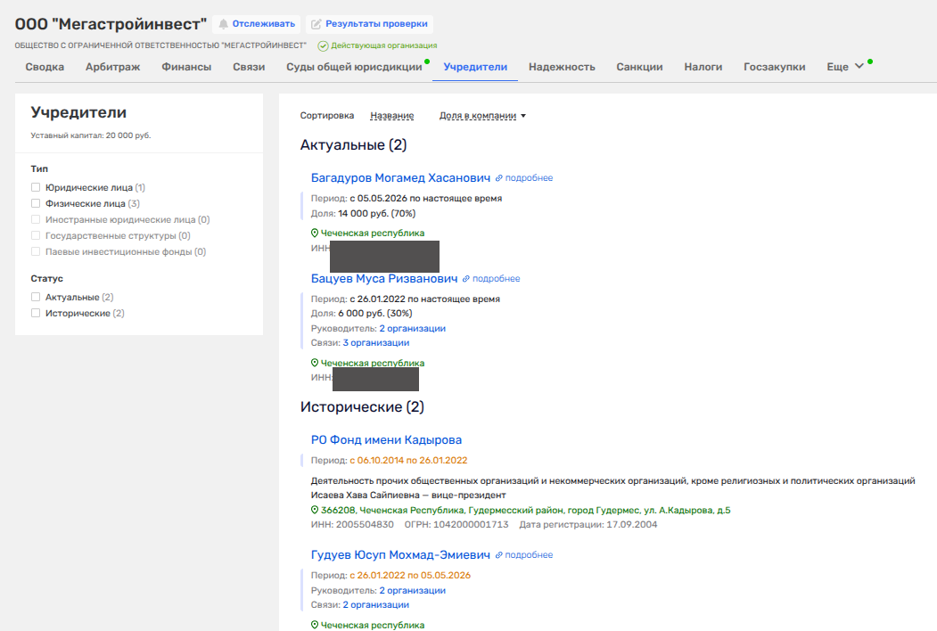
Task: Click the Исторические (2) section heading
Action: click(362, 407)
